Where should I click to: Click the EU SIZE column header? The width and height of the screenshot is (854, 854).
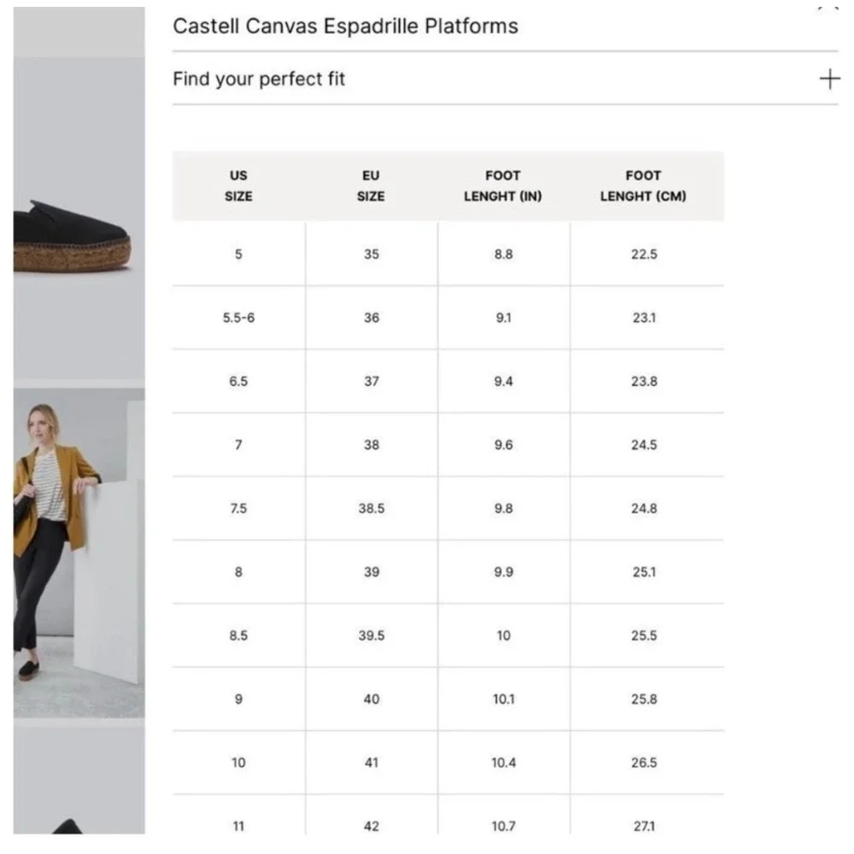coord(371,185)
